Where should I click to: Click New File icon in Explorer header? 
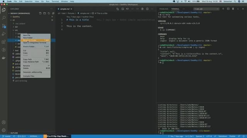40,13
